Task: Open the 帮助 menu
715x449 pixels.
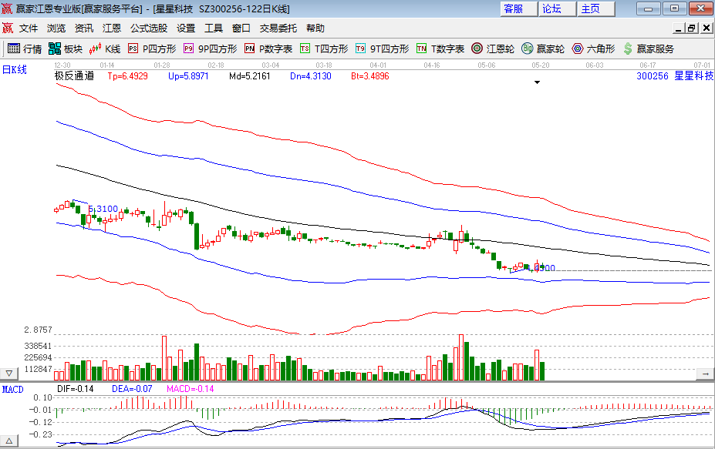Action: (315, 28)
